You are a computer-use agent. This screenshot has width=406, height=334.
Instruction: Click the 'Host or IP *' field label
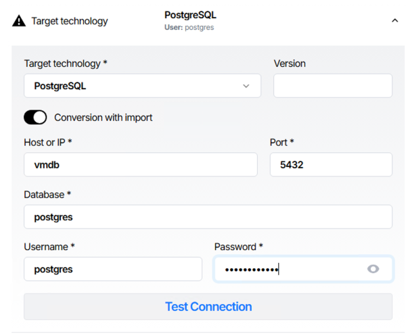click(x=48, y=143)
